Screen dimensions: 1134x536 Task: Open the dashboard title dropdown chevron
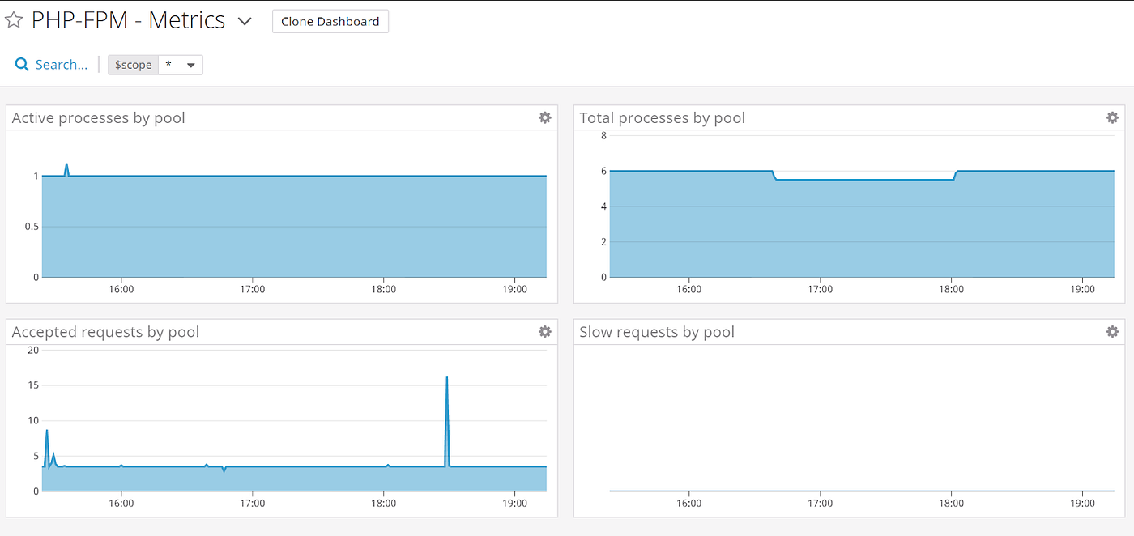[x=245, y=22]
